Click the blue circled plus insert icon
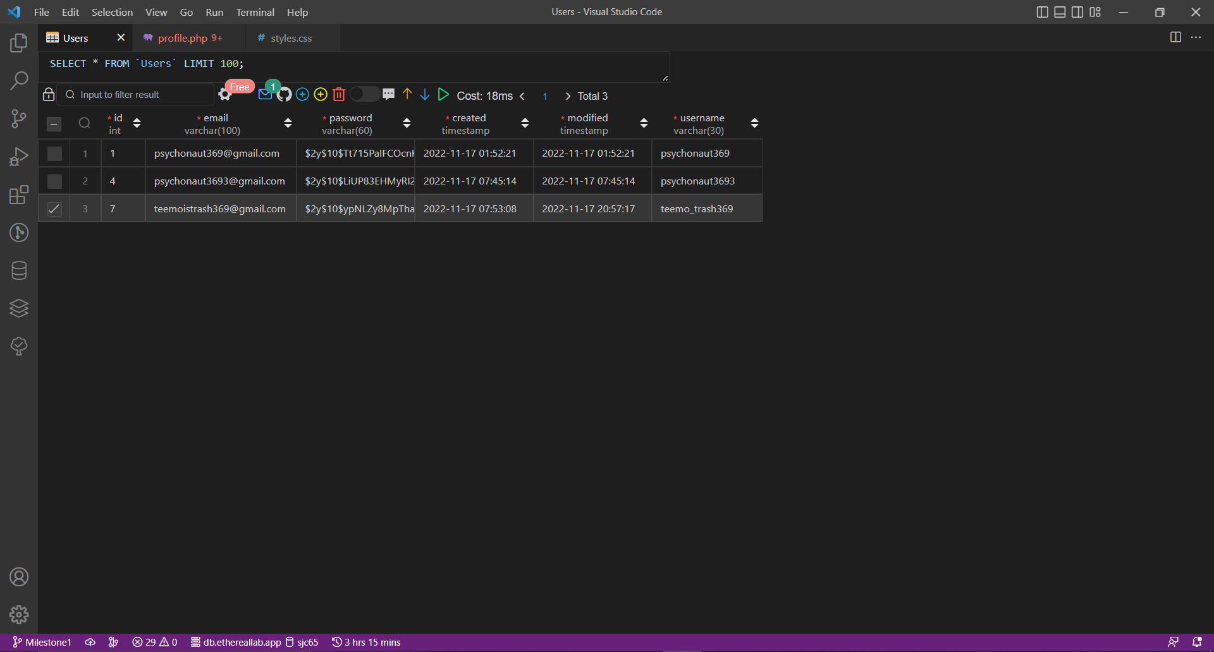 (x=302, y=95)
